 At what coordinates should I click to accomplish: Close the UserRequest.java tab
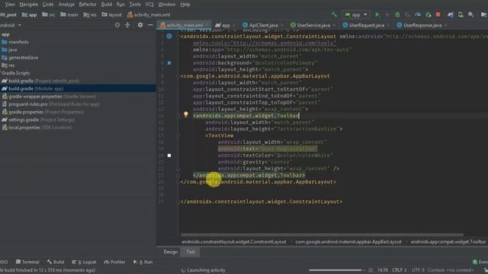388,25
